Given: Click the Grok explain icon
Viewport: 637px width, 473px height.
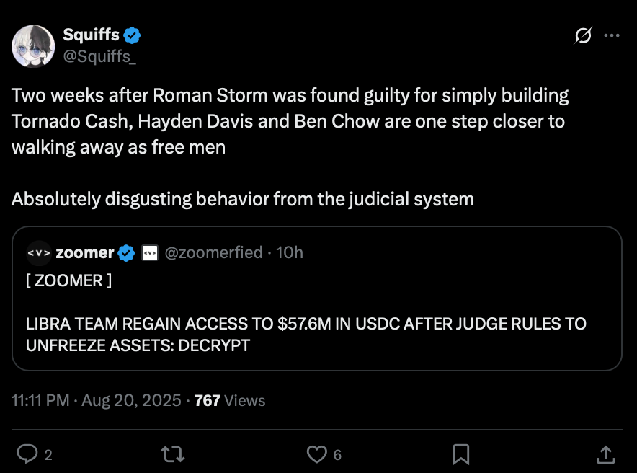Looking at the screenshot, I should [x=582, y=35].
